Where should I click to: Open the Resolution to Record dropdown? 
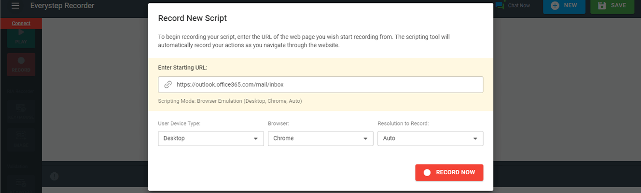(430, 138)
